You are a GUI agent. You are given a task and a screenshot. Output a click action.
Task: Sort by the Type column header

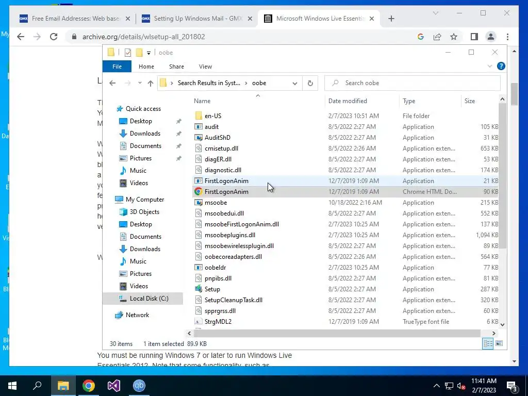430,101
